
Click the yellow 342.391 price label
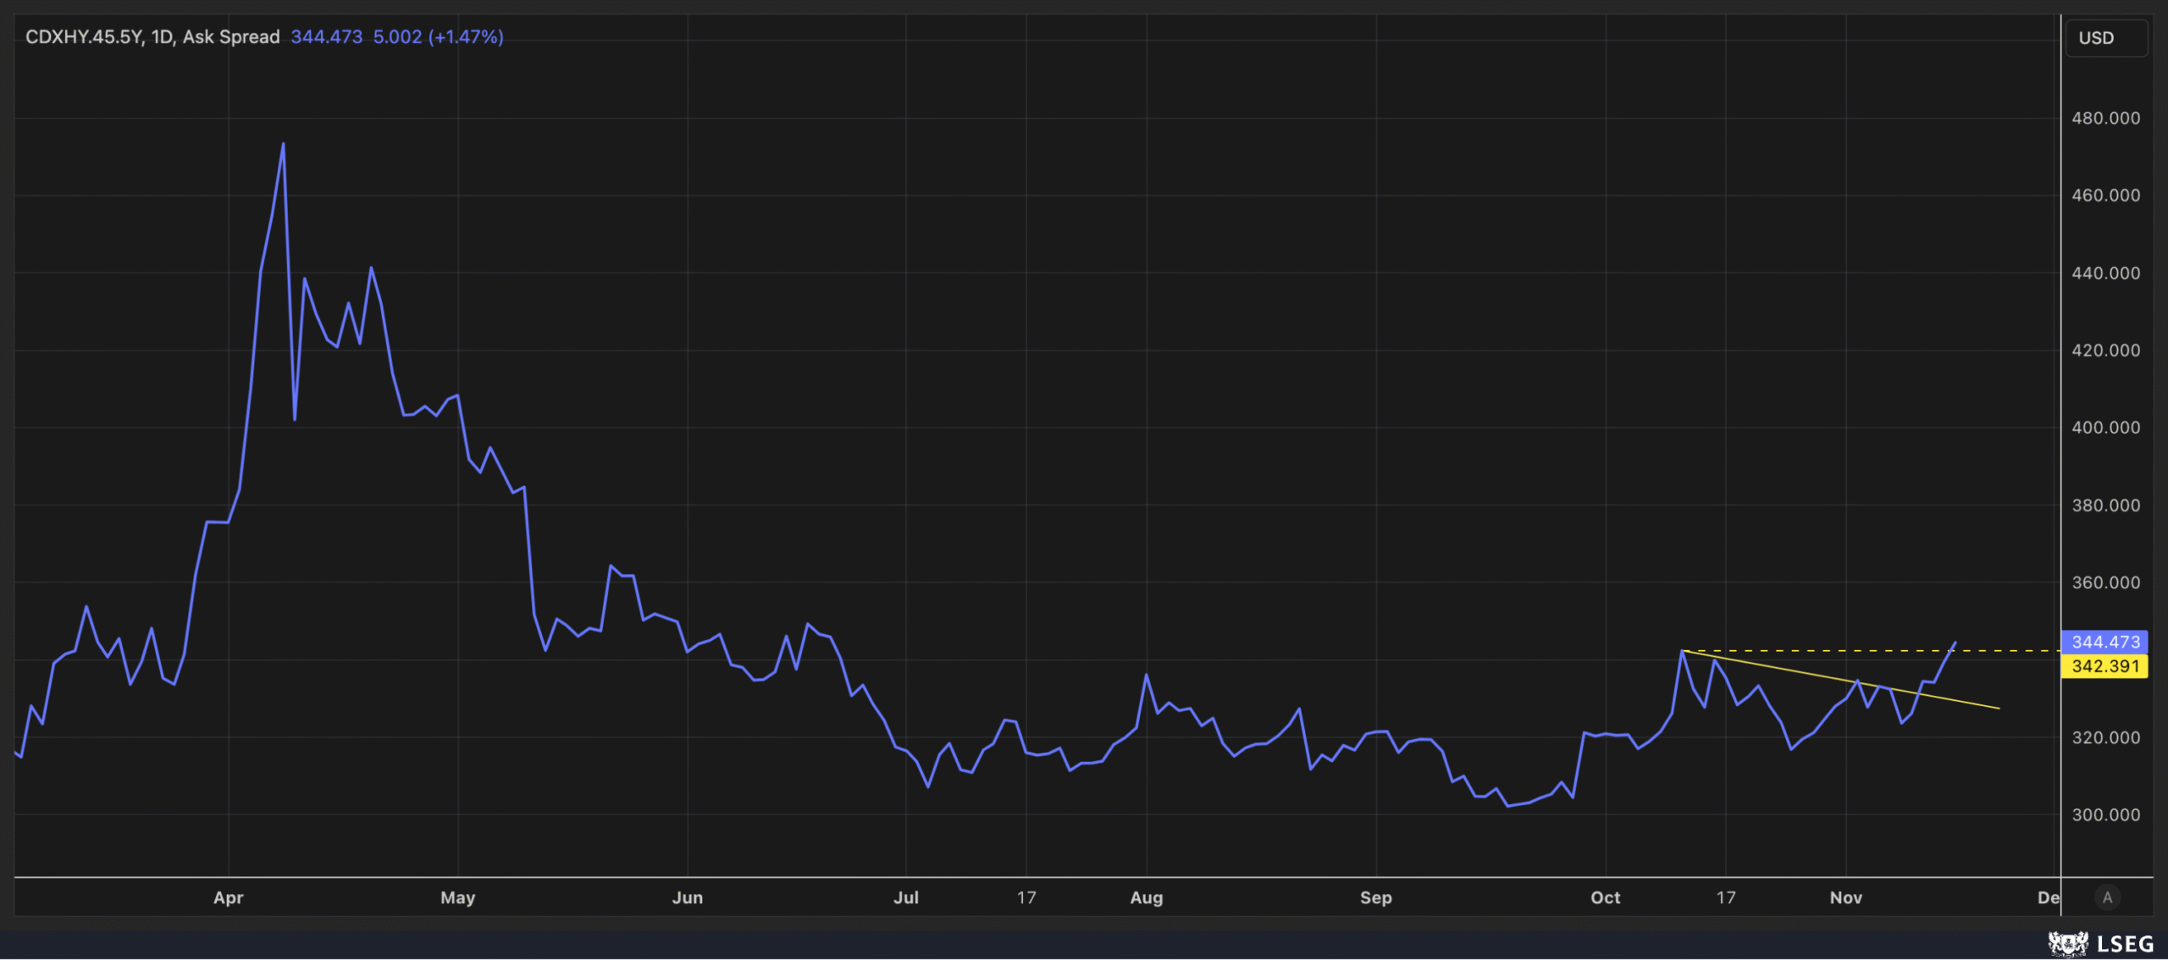pos(2104,666)
